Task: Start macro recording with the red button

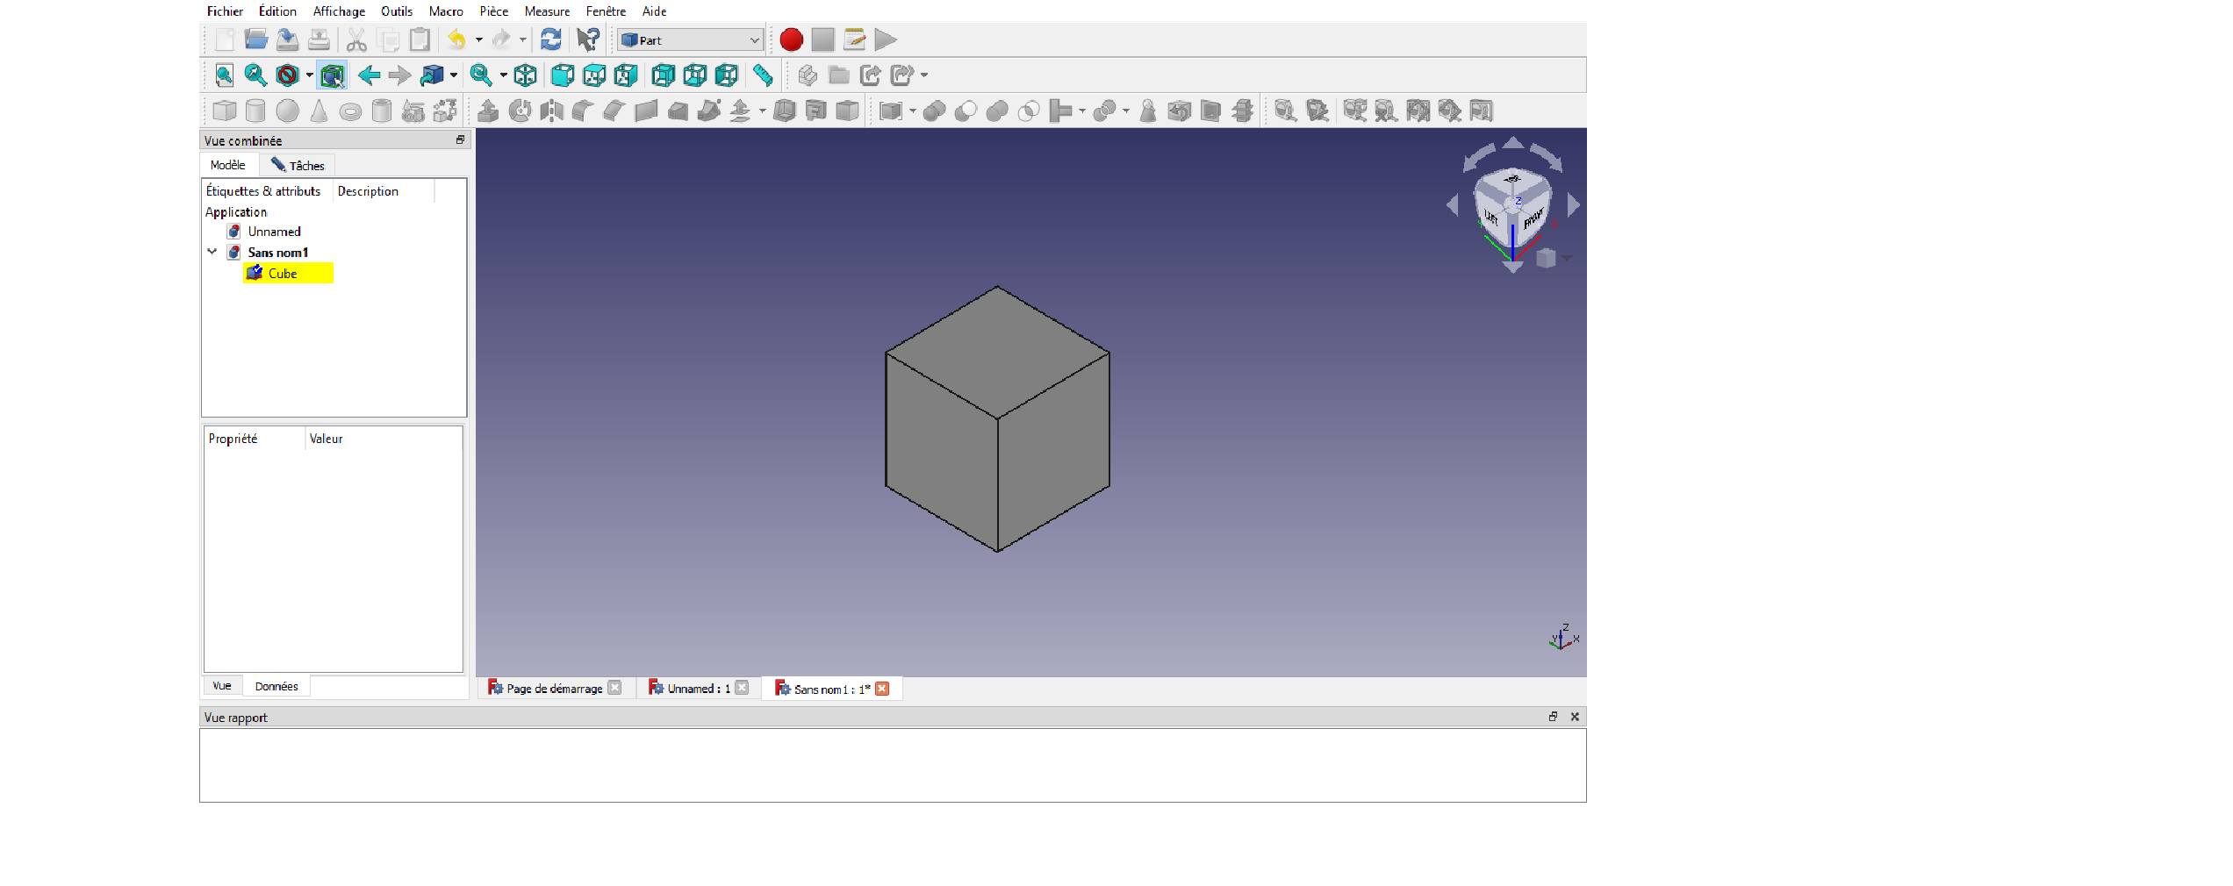Action: pos(791,39)
